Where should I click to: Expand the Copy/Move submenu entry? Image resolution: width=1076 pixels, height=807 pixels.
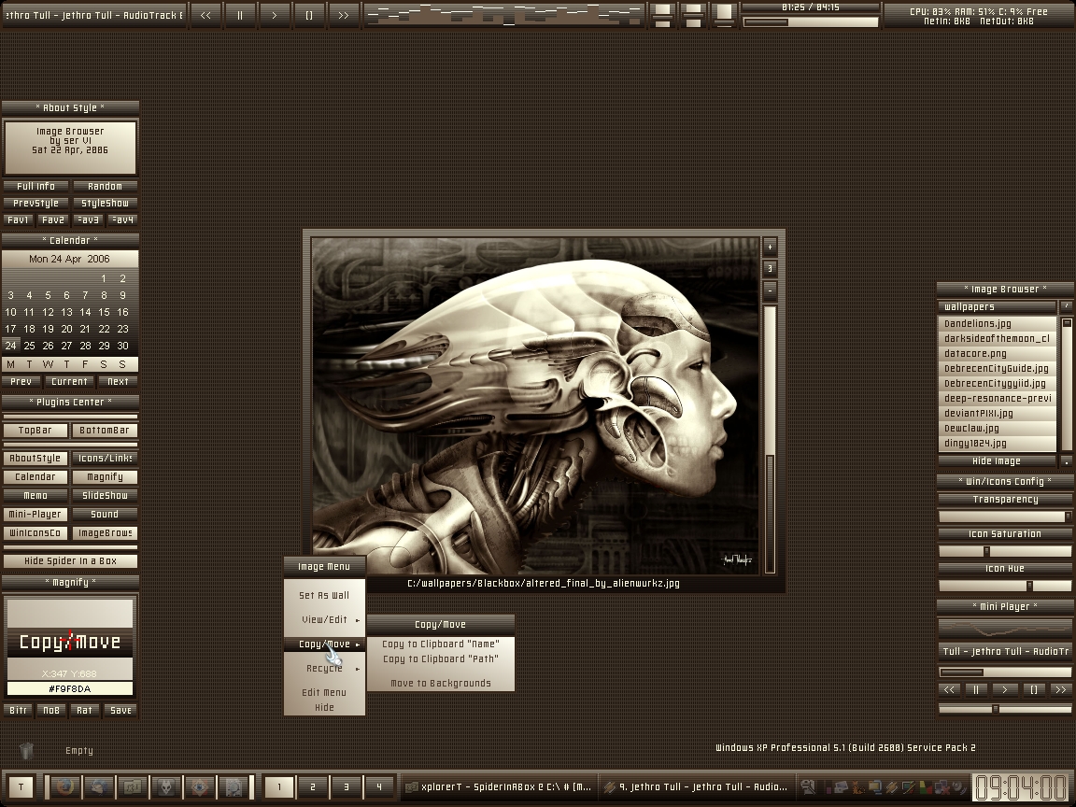click(325, 644)
